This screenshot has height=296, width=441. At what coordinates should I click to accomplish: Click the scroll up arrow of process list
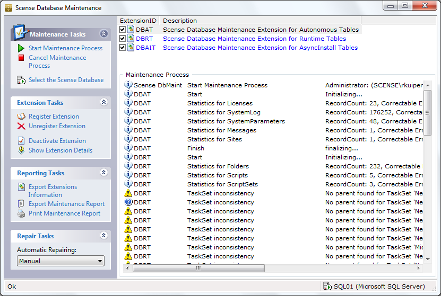click(428, 85)
